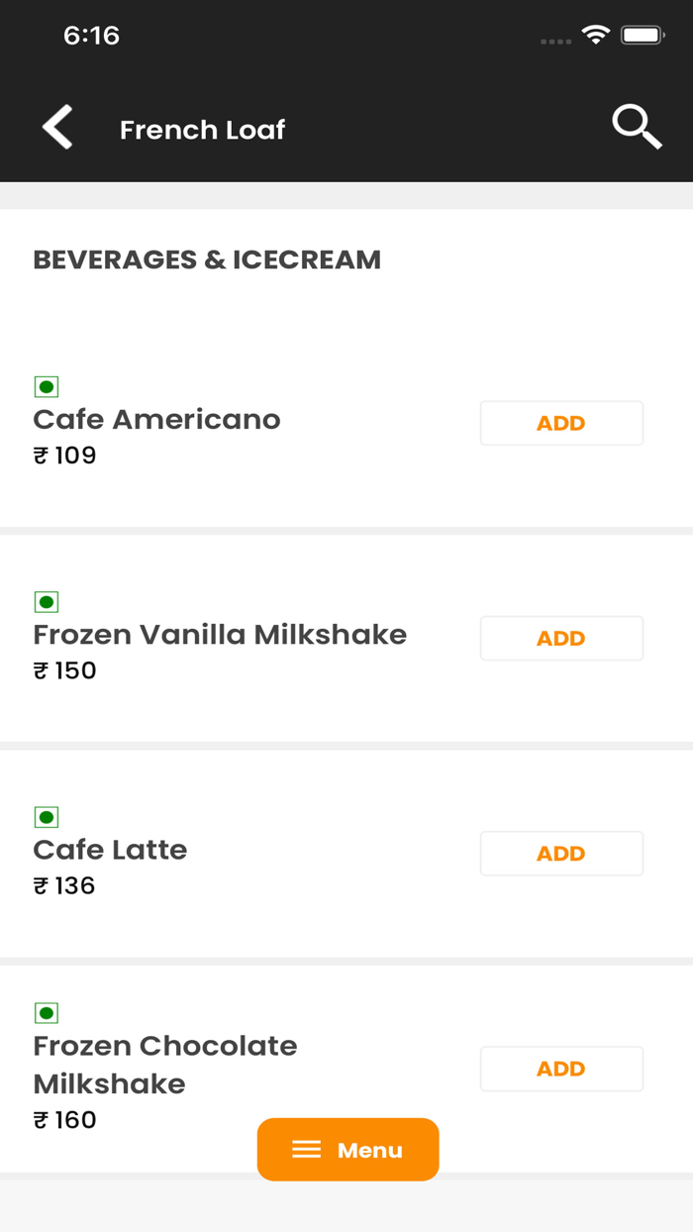Tap the hamburger icon inside the Menu button

pos(305,1149)
